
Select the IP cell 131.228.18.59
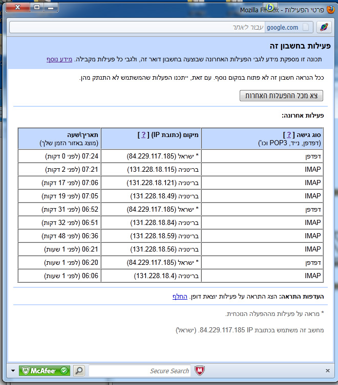[x=151, y=236]
